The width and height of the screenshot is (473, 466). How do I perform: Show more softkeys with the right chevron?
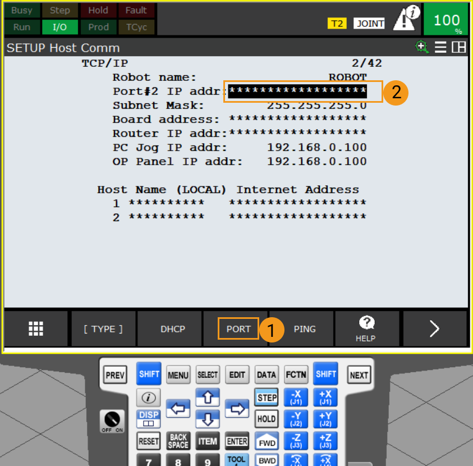pos(435,329)
